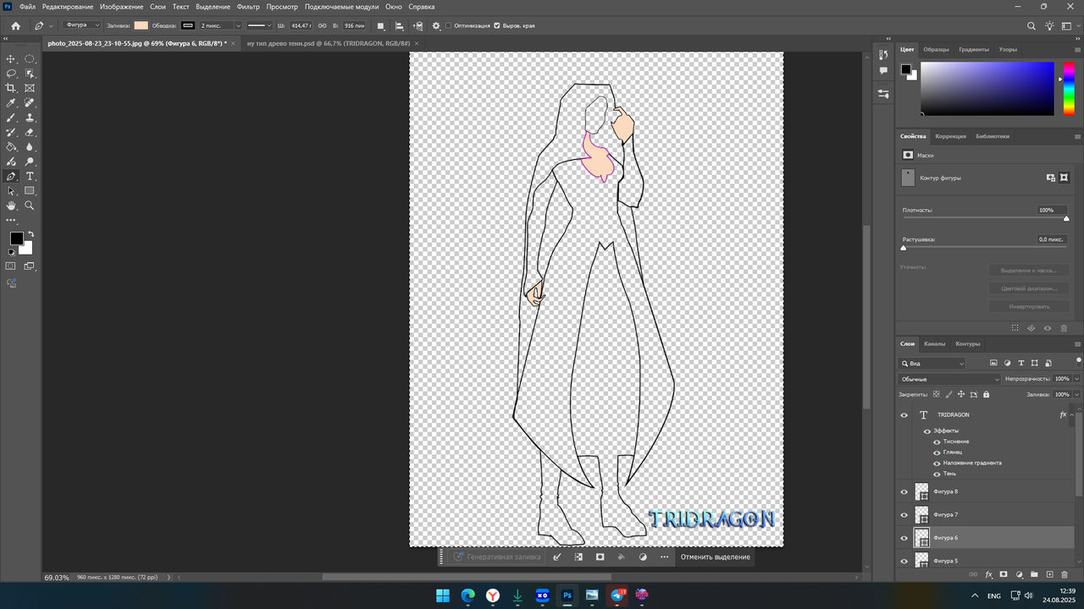Click the Home icon in options bar
Viewport: 1084px width, 609px height.
[15, 26]
